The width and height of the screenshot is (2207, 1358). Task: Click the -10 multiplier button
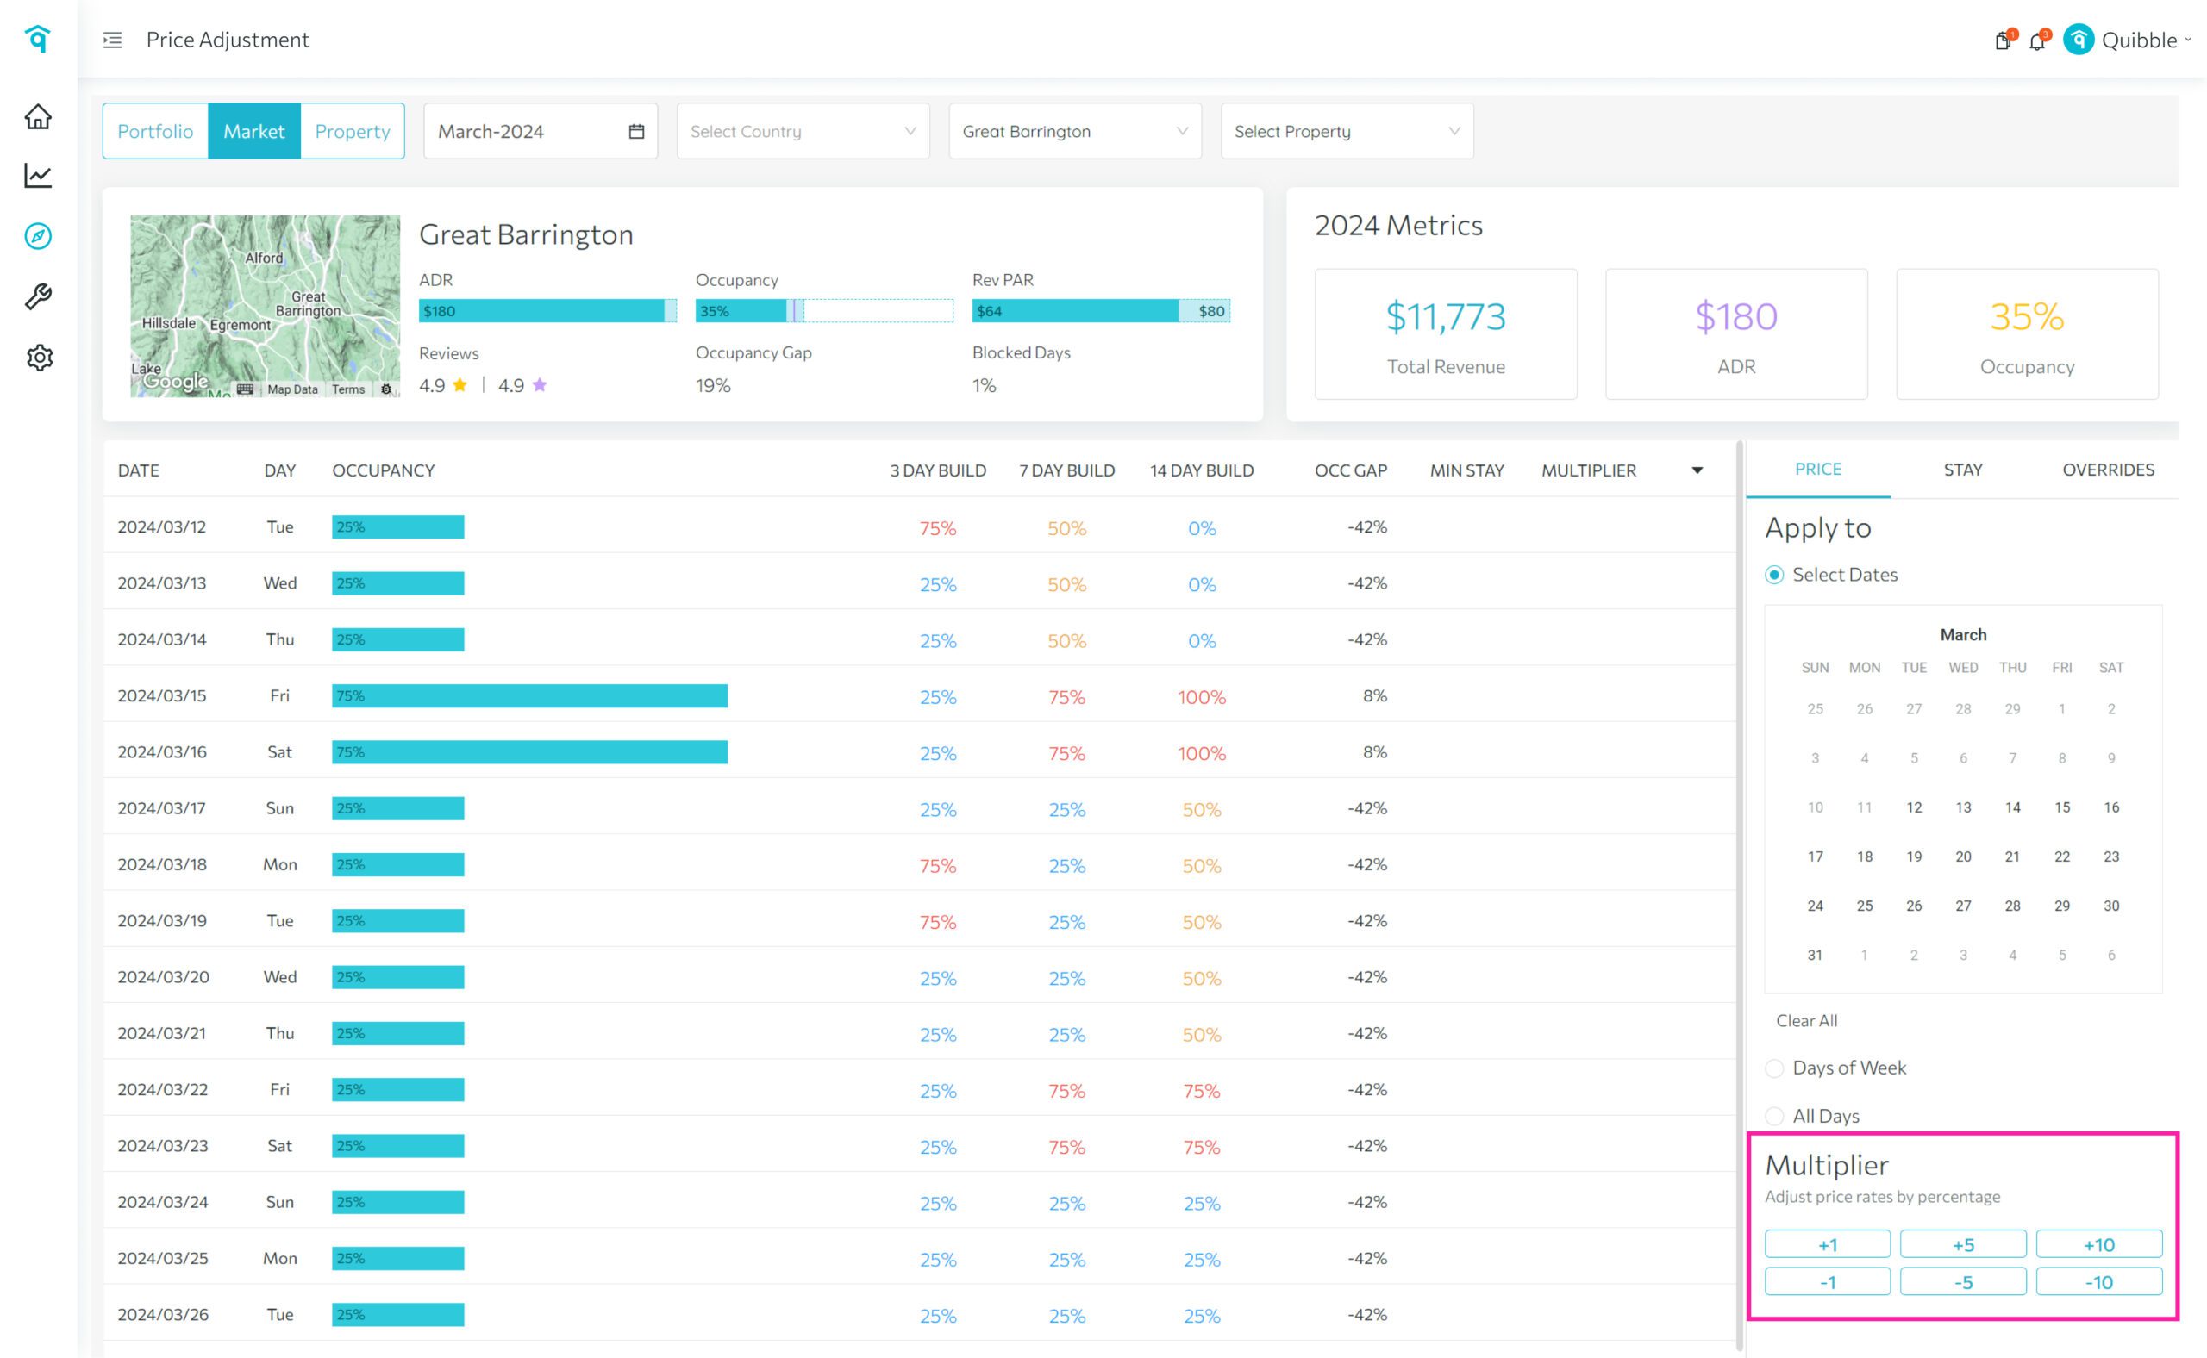(2098, 1282)
